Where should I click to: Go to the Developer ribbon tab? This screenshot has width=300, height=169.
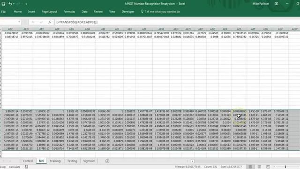point(128,12)
